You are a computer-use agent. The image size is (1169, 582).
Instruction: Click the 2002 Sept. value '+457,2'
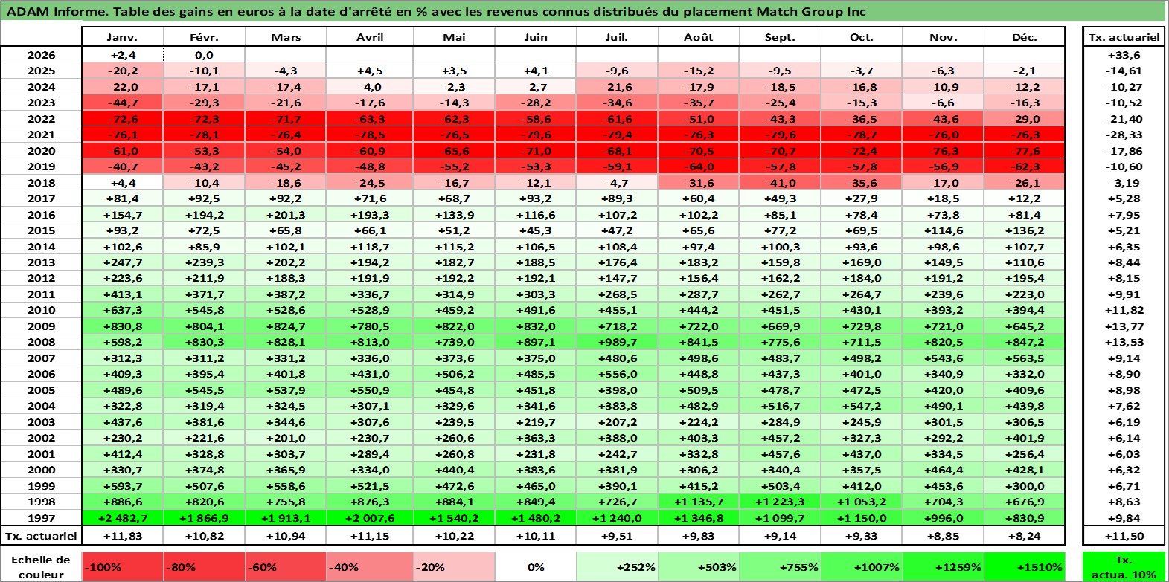[x=780, y=438]
